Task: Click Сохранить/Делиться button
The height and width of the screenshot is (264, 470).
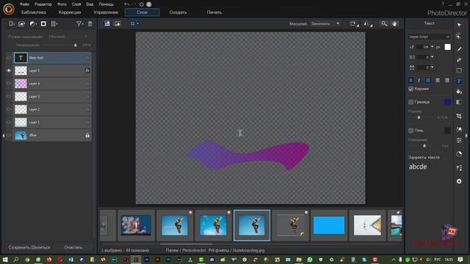Action: 29,248
